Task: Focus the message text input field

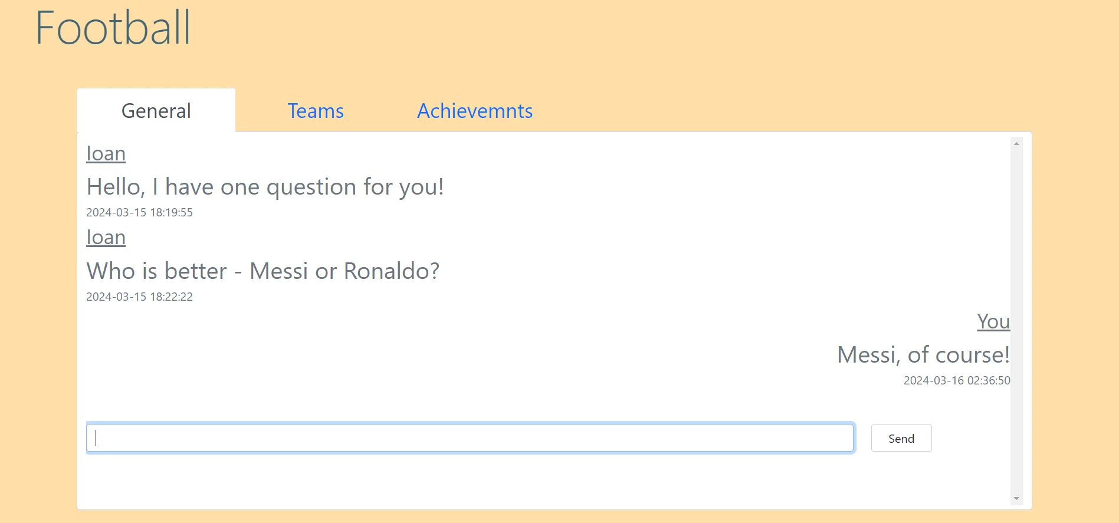Action: pyautogui.click(x=470, y=438)
